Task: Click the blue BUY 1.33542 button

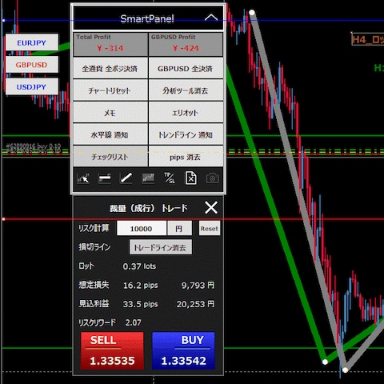Action: click(x=183, y=350)
